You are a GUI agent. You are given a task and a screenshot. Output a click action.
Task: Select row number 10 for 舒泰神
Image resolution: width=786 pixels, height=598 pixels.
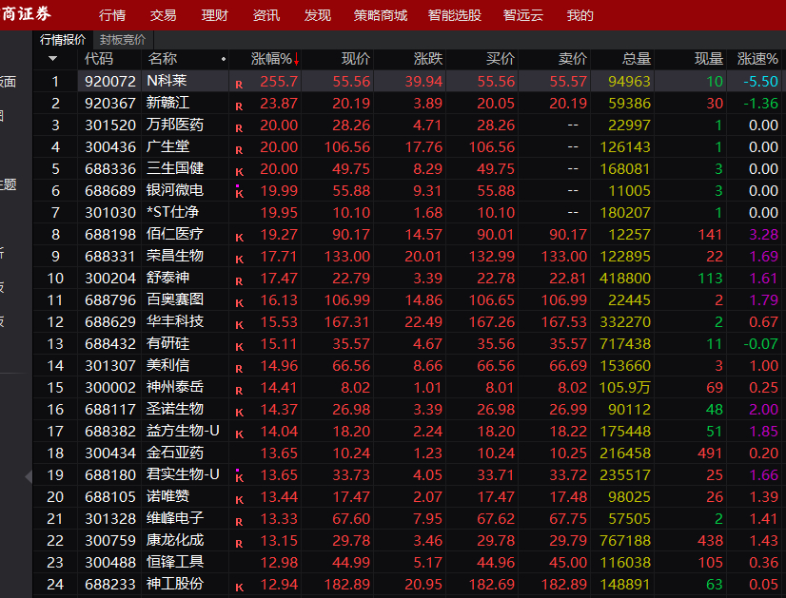pos(55,278)
